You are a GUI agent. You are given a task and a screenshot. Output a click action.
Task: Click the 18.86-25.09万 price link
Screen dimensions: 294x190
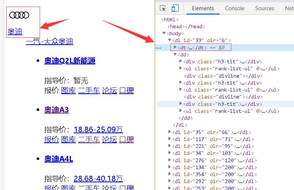coord(99,130)
